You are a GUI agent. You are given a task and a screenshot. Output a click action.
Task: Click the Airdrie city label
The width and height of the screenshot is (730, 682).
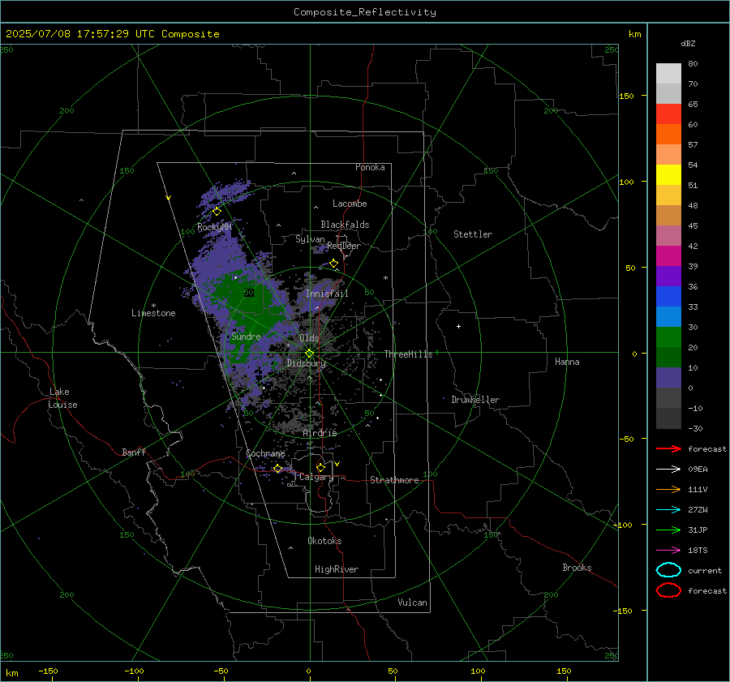320,433
